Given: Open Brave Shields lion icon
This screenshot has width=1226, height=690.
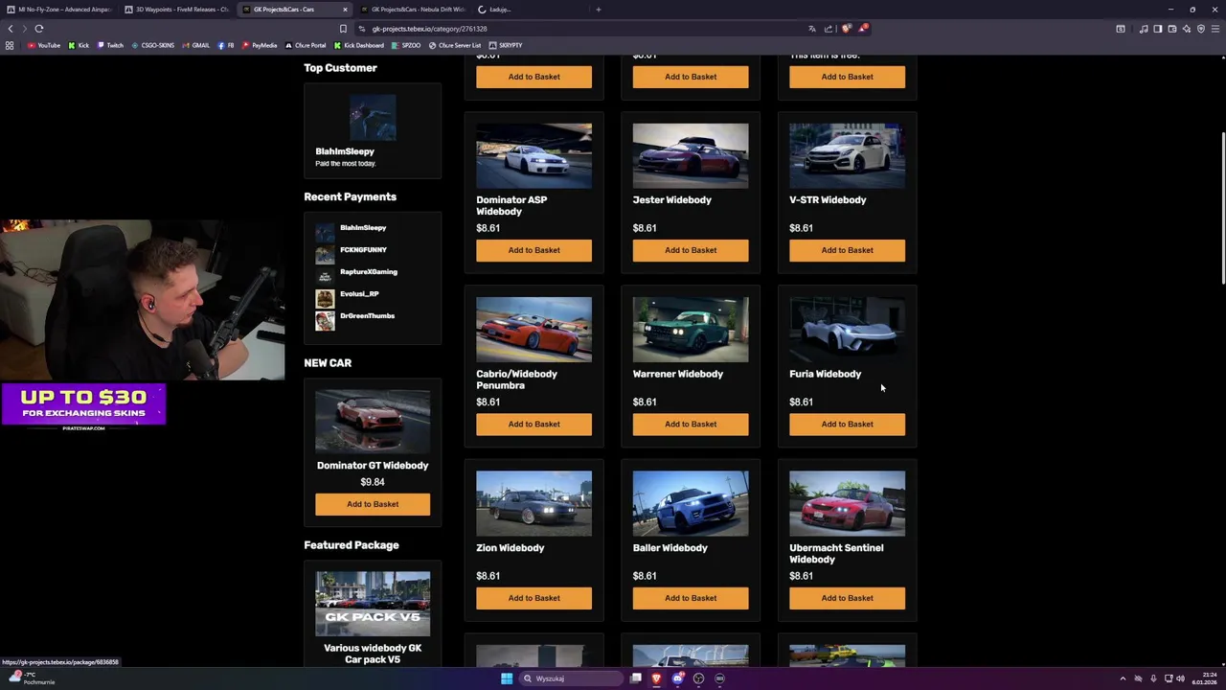Looking at the screenshot, I should click(846, 29).
